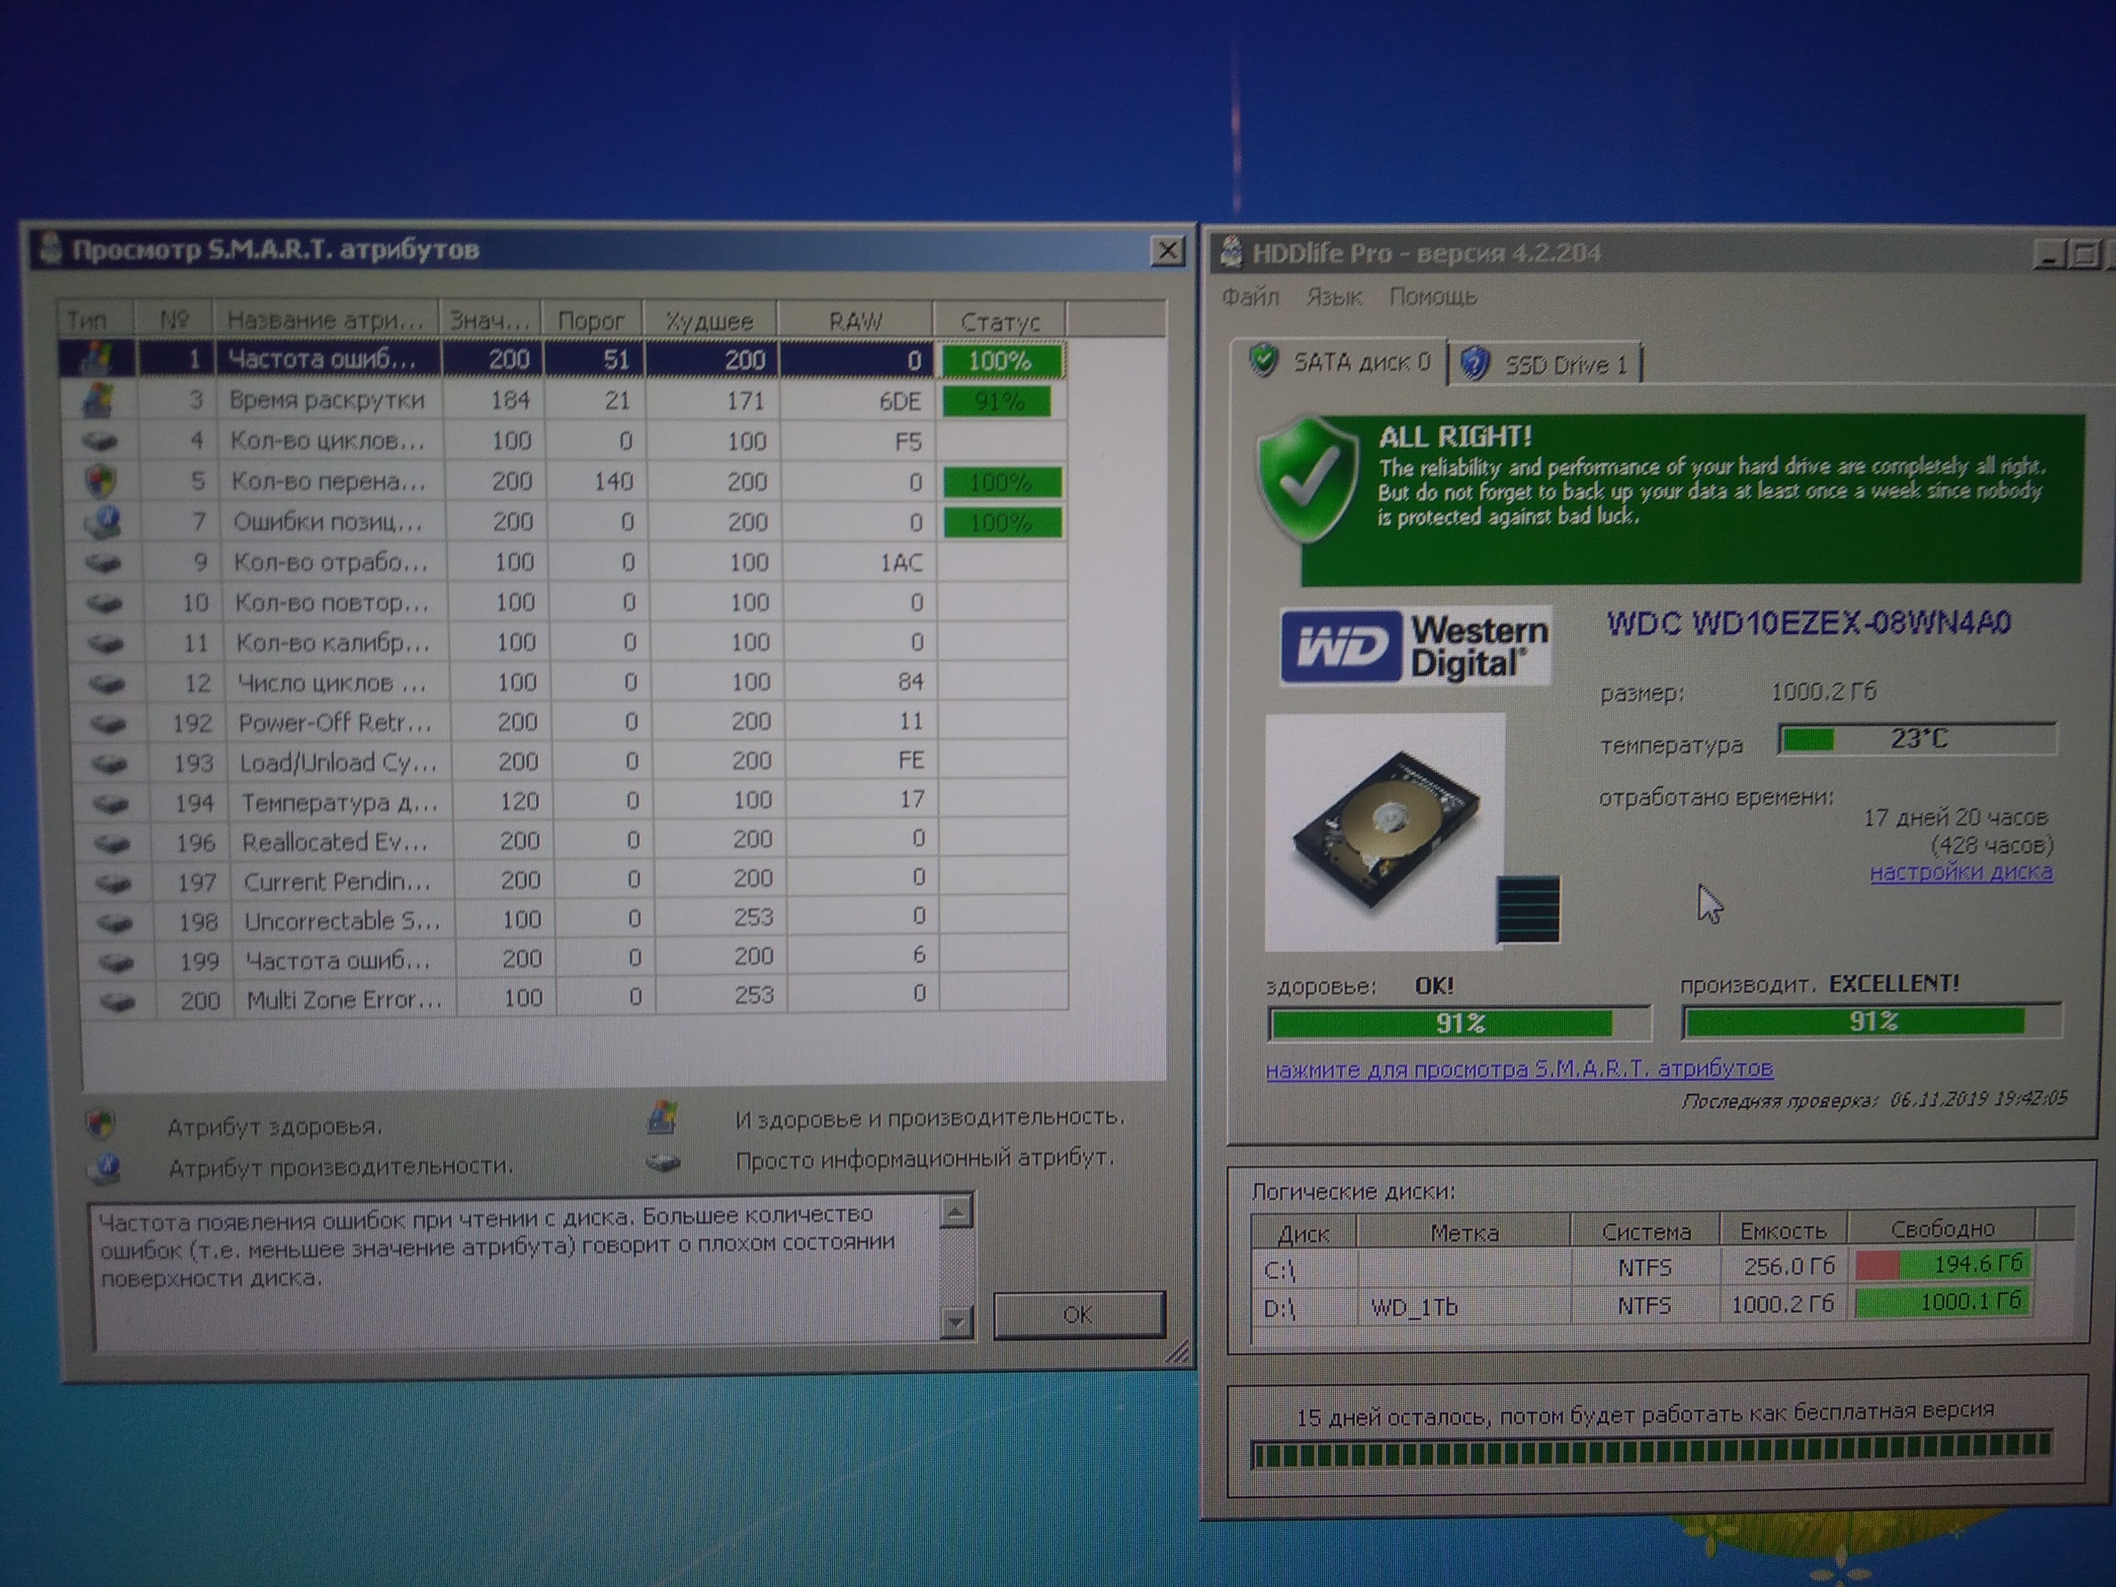This screenshot has height=1587, width=2116.
Task: Sort by the RAW column header
Action: point(855,322)
